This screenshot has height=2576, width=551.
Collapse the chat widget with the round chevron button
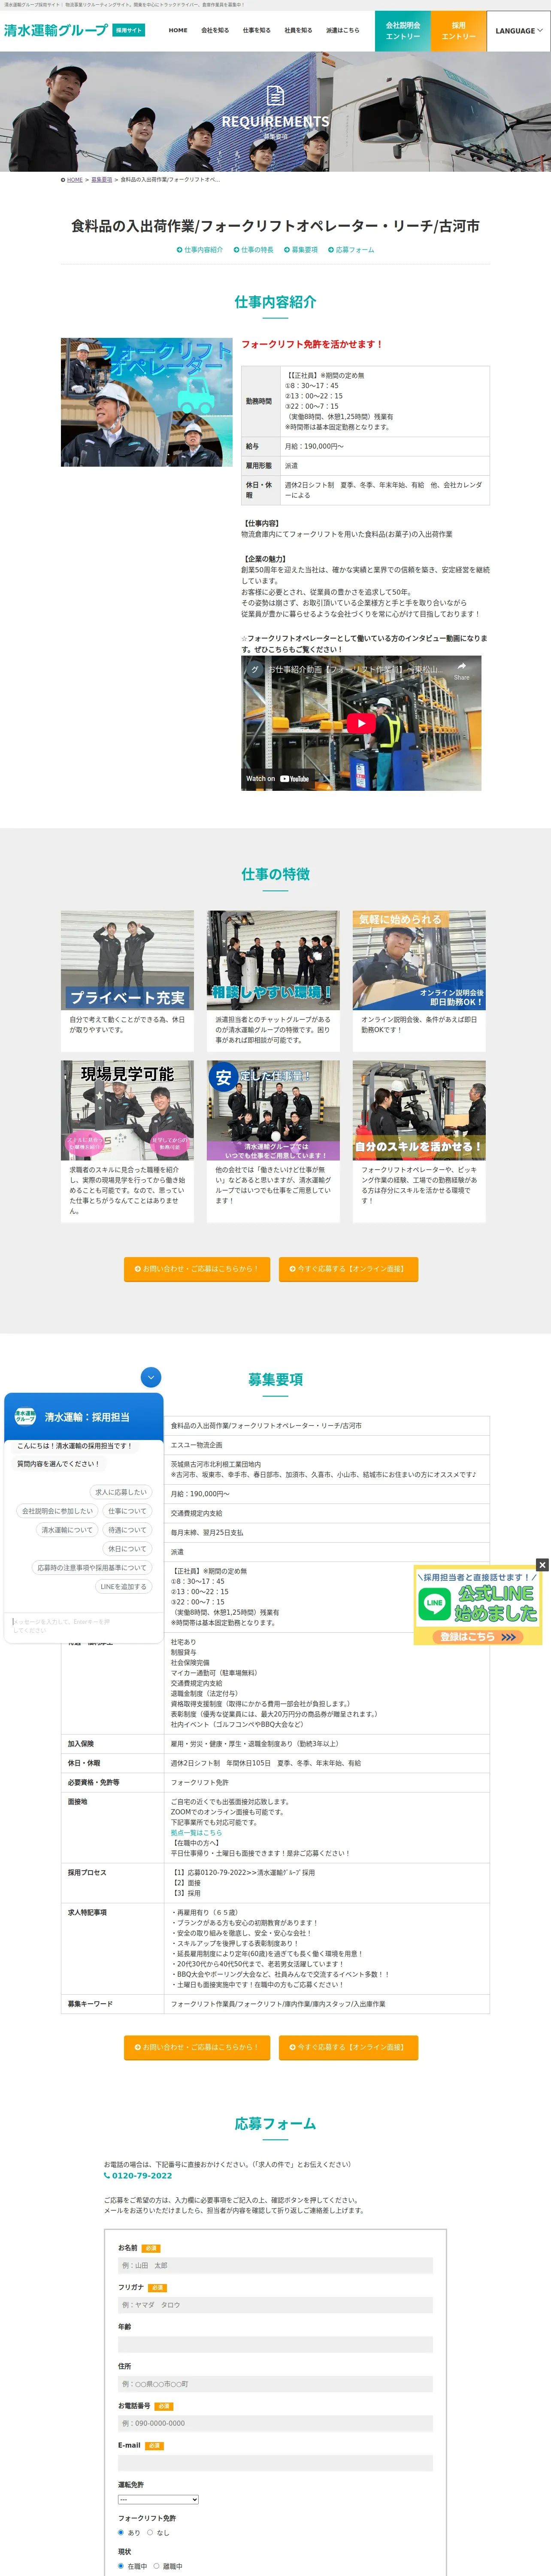[x=151, y=1377]
